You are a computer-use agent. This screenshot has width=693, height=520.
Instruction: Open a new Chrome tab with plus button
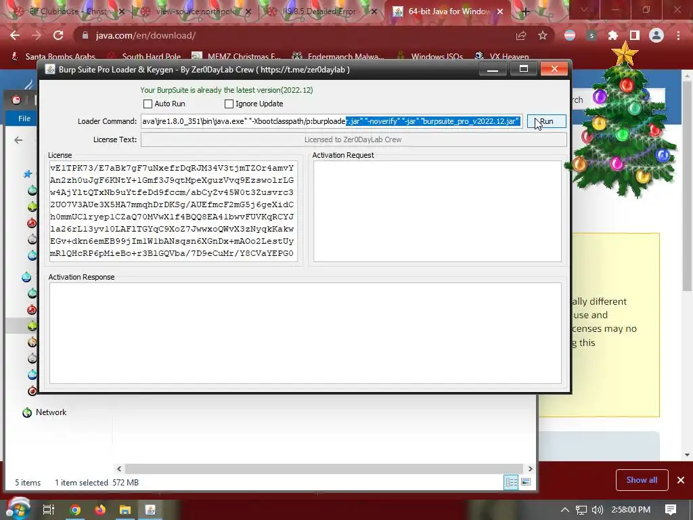(x=525, y=12)
